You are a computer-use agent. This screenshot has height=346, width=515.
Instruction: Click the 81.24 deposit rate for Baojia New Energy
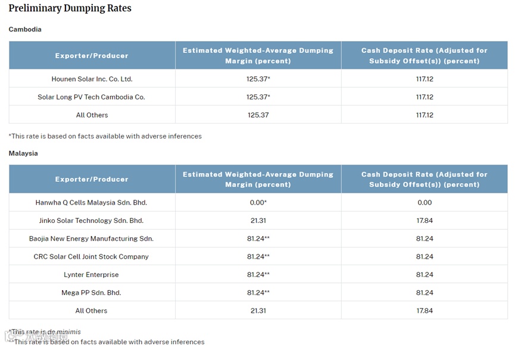(425, 239)
